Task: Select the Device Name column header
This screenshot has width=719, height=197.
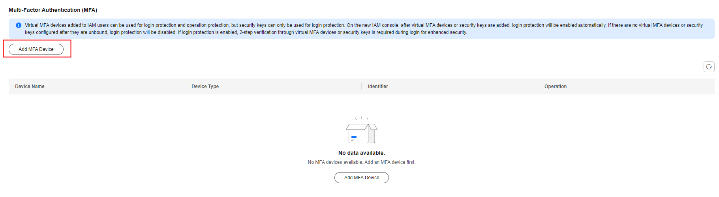Action: [x=30, y=86]
